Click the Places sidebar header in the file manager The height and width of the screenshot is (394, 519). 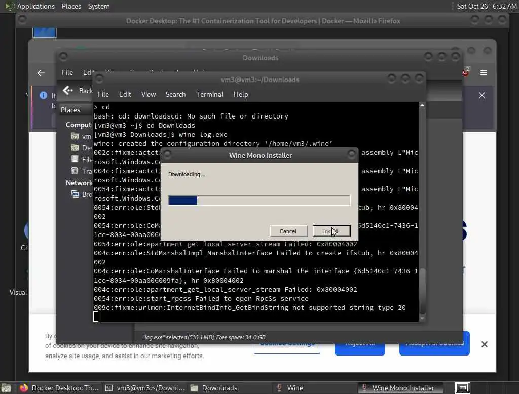tap(70, 110)
